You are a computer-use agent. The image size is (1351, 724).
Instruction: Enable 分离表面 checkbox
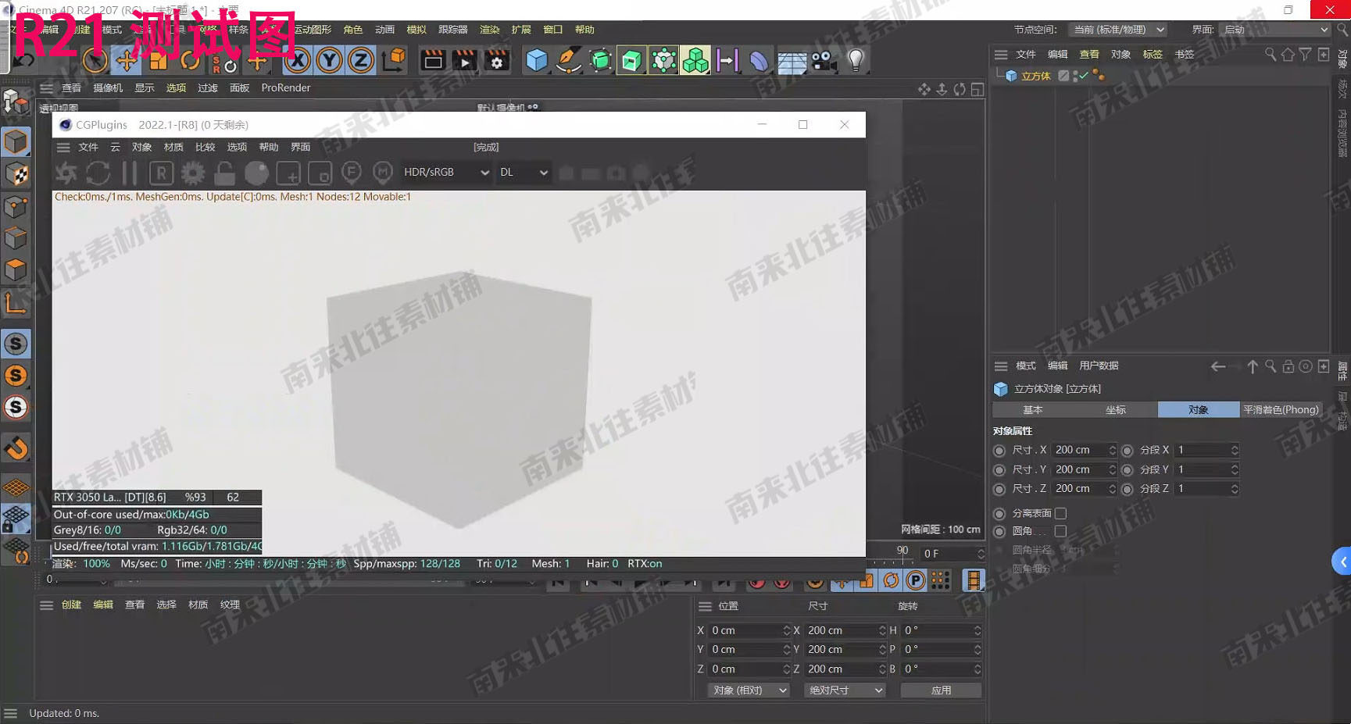1060,513
